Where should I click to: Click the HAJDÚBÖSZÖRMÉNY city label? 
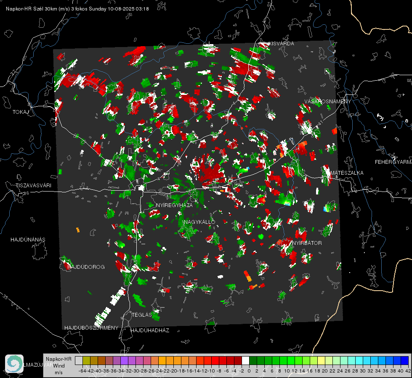pos(91,328)
